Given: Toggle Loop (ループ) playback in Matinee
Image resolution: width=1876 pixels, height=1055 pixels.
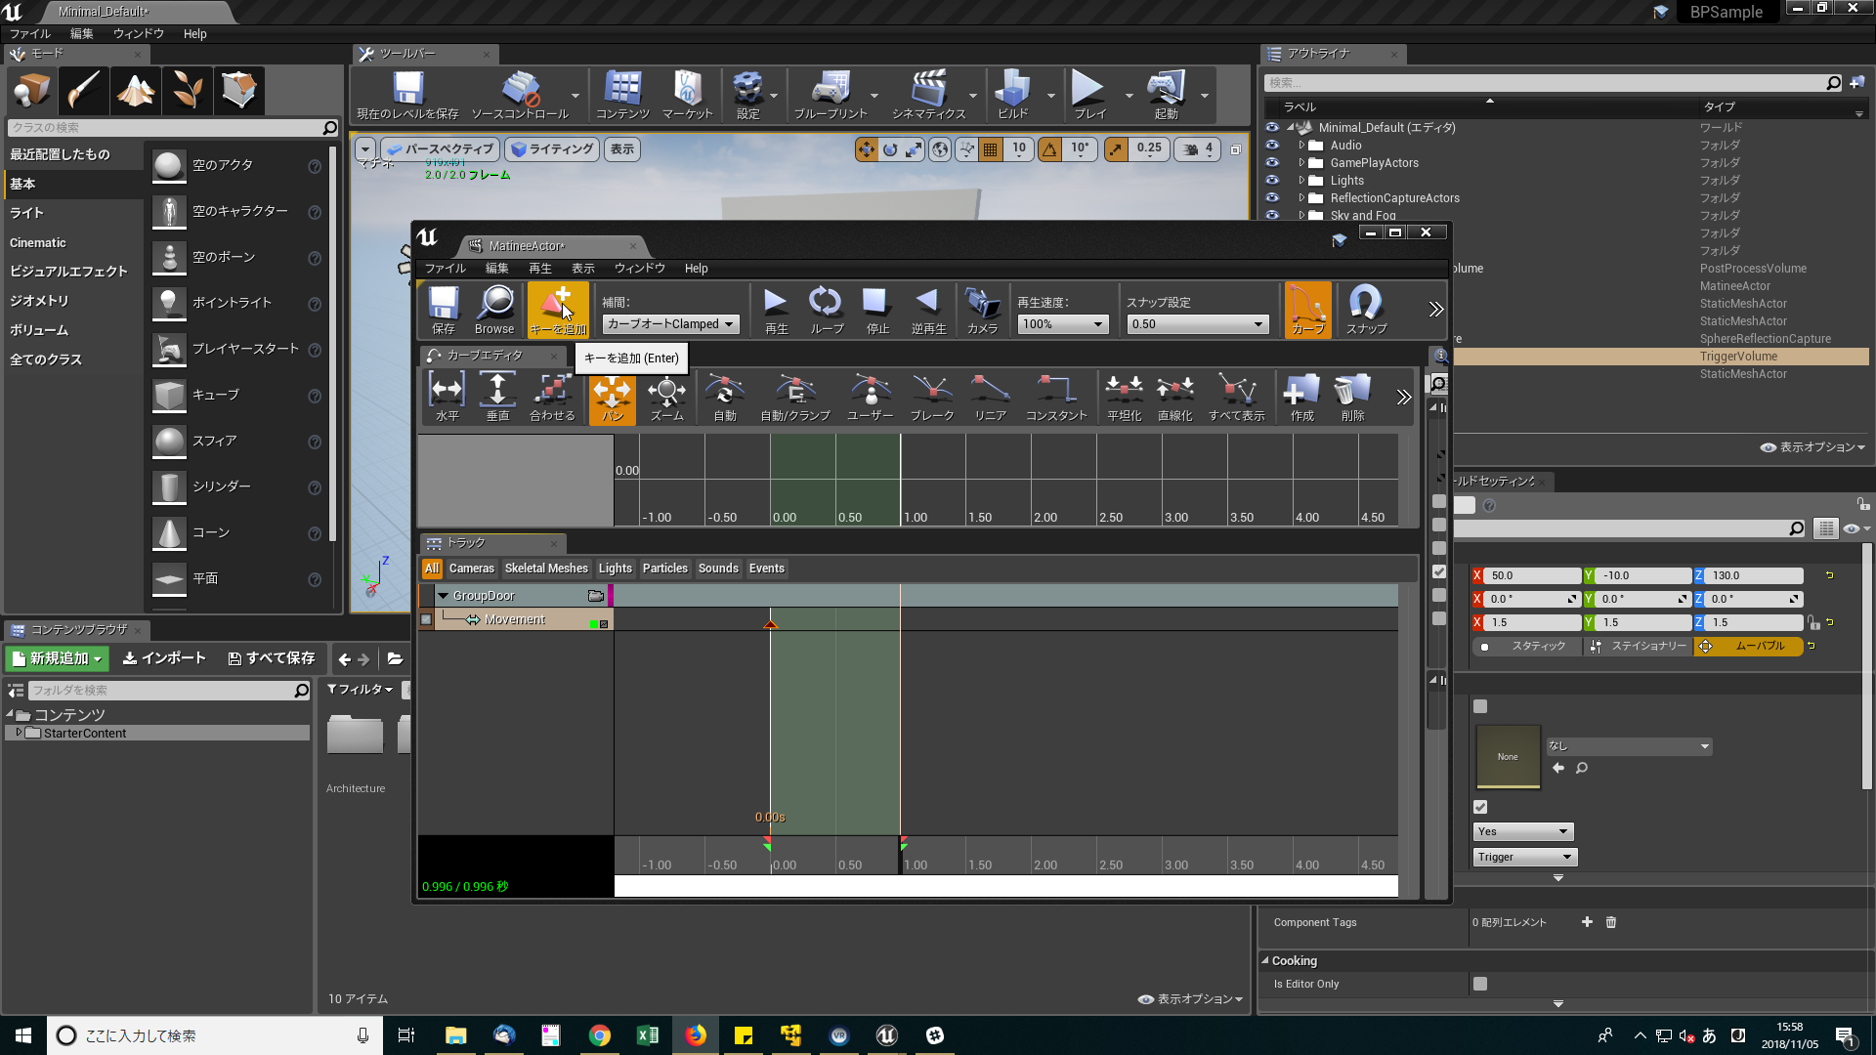Looking at the screenshot, I should click(827, 310).
